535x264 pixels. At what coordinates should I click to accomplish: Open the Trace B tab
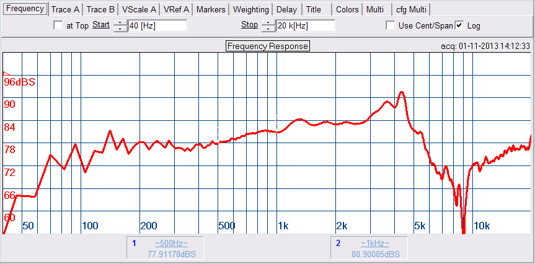(x=100, y=9)
